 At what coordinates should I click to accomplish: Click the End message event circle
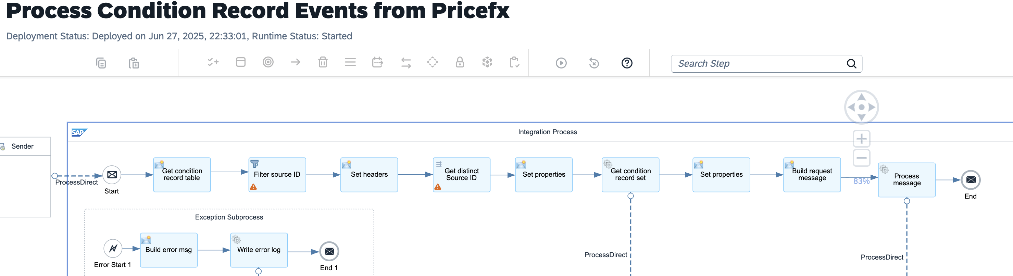(x=971, y=180)
